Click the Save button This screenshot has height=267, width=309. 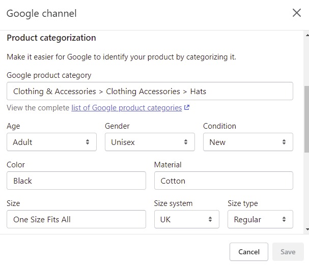tap(288, 252)
